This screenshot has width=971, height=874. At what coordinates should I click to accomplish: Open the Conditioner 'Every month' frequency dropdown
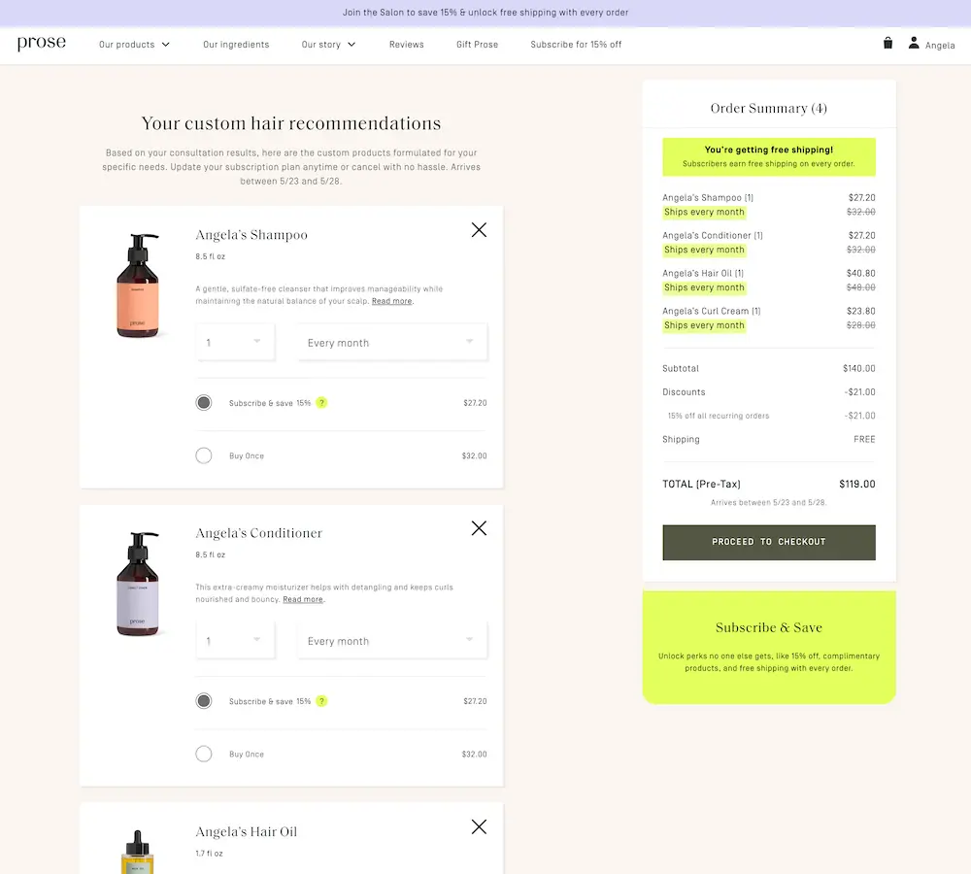click(x=392, y=641)
